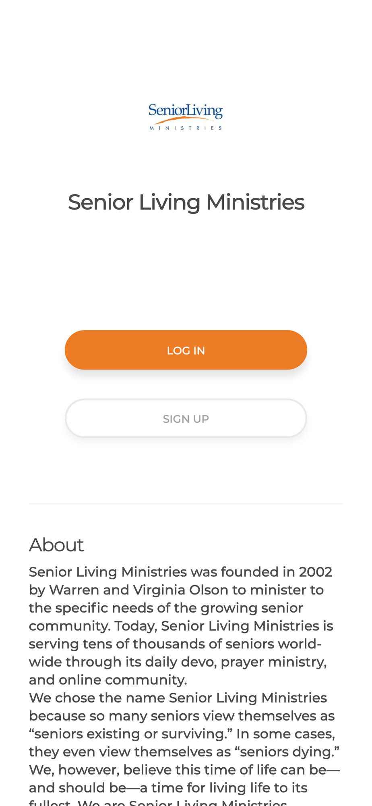
Task: Open the SIGN UP form button
Action: click(186, 418)
